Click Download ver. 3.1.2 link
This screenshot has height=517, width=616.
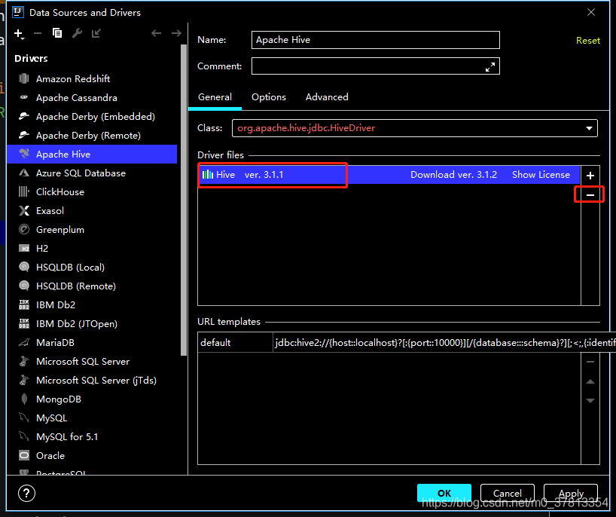pyautogui.click(x=453, y=175)
